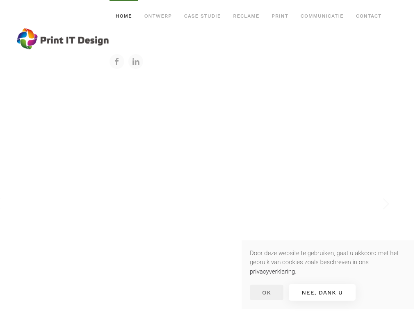420x315 pixels.
Task: Open the LinkedIn social icon
Action: pyautogui.click(x=136, y=62)
